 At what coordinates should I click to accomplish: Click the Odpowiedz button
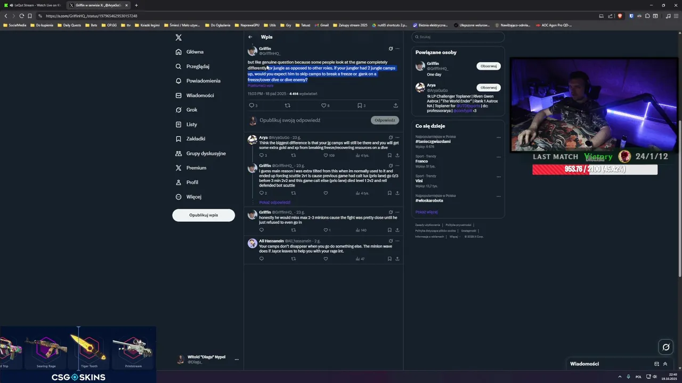tap(385, 120)
